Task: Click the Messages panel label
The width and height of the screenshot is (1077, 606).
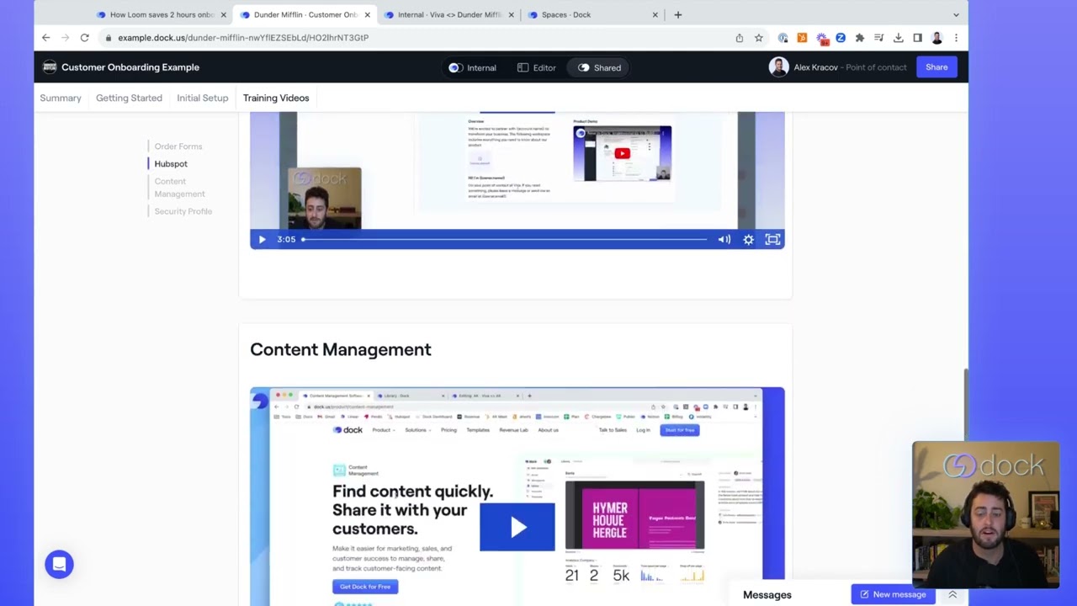Action: [767, 594]
